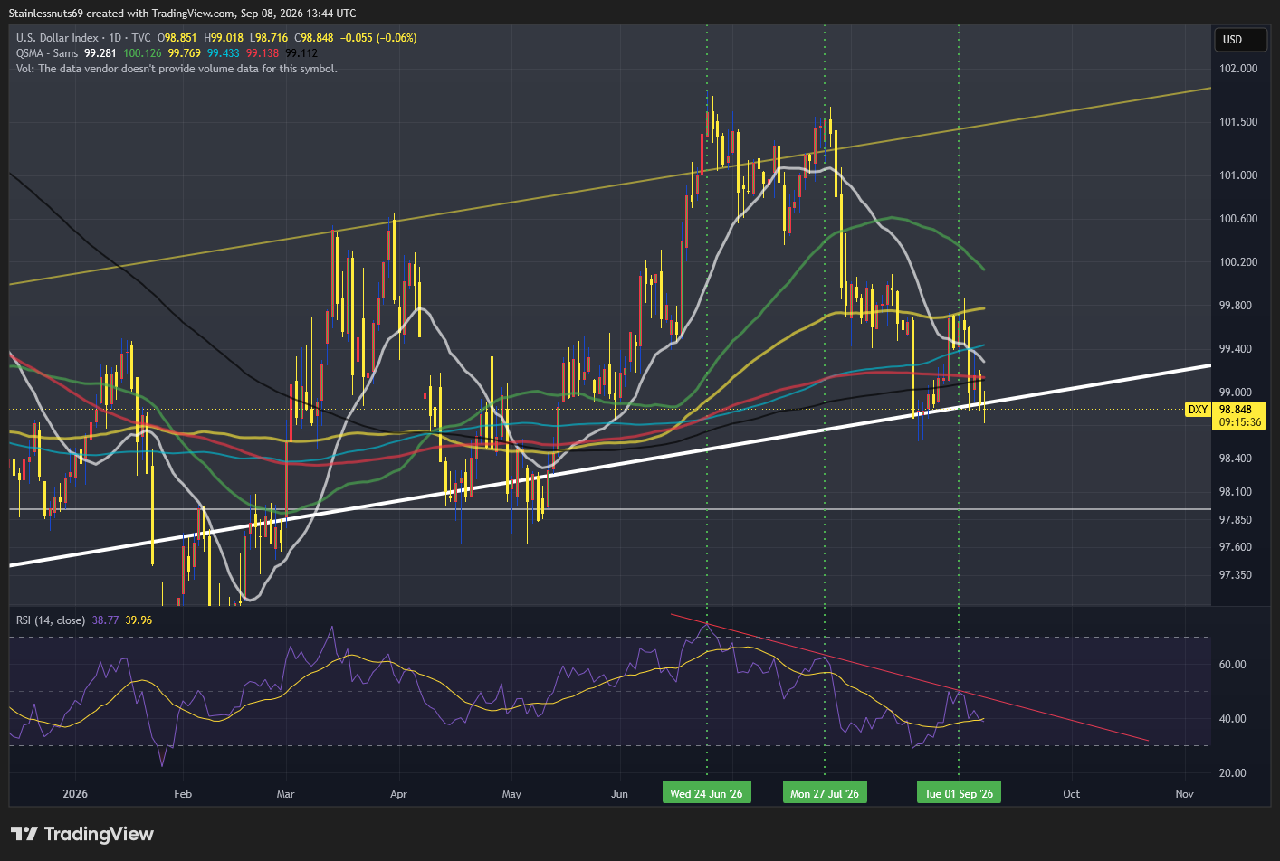
Task: Click the 101.500 price axis label
Action: click(1238, 122)
